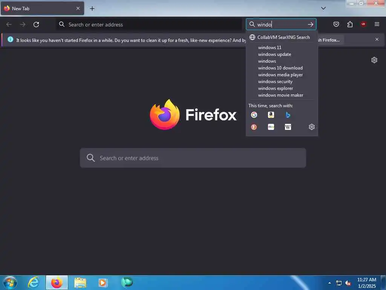Screen dimensions: 386x290
Task: Select CollabVM SearXNG Search header
Action: click(282, 37)
